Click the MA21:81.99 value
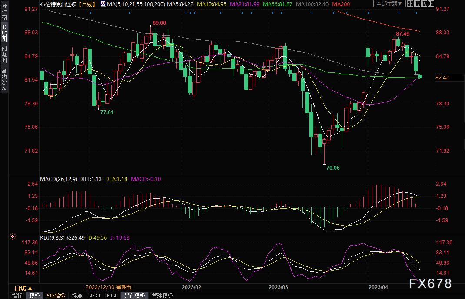The image size is (465, 299). [x=245, y=4]
